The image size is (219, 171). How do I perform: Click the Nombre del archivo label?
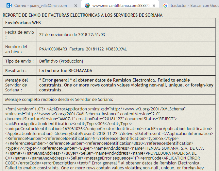coord(16,49)
